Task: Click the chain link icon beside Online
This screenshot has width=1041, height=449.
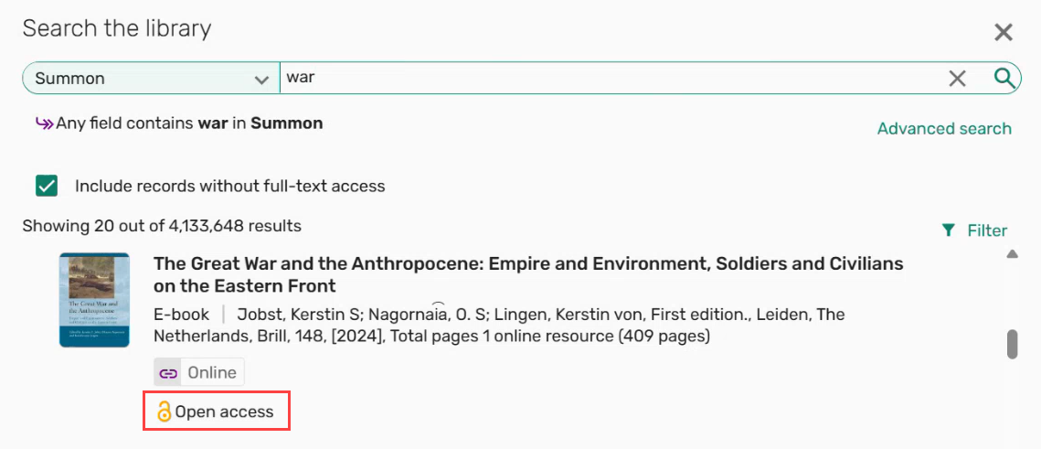Action: pyautogui.click(x=168, y=373)
